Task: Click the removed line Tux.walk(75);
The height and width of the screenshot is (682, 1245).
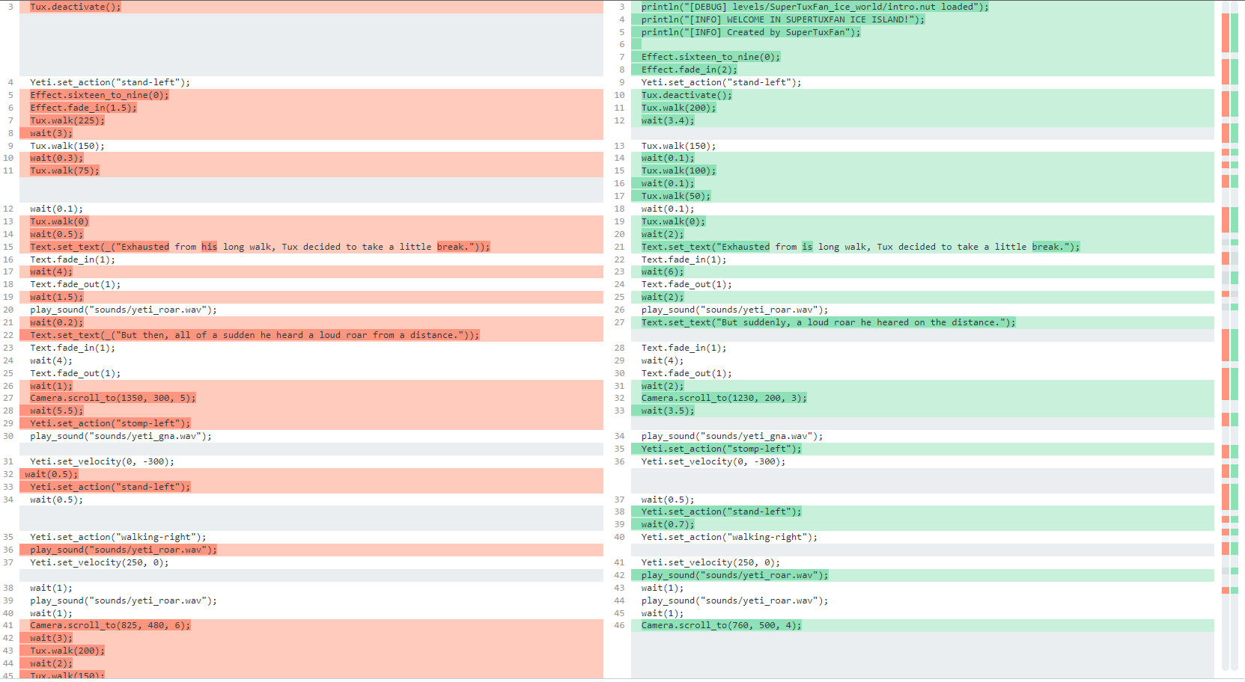Action: pyautogui.click(x=64, y=170)
